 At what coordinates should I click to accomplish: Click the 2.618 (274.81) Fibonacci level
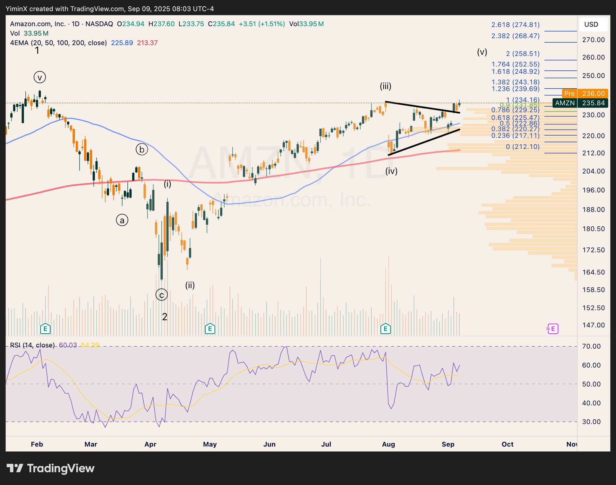pos(515,25)
